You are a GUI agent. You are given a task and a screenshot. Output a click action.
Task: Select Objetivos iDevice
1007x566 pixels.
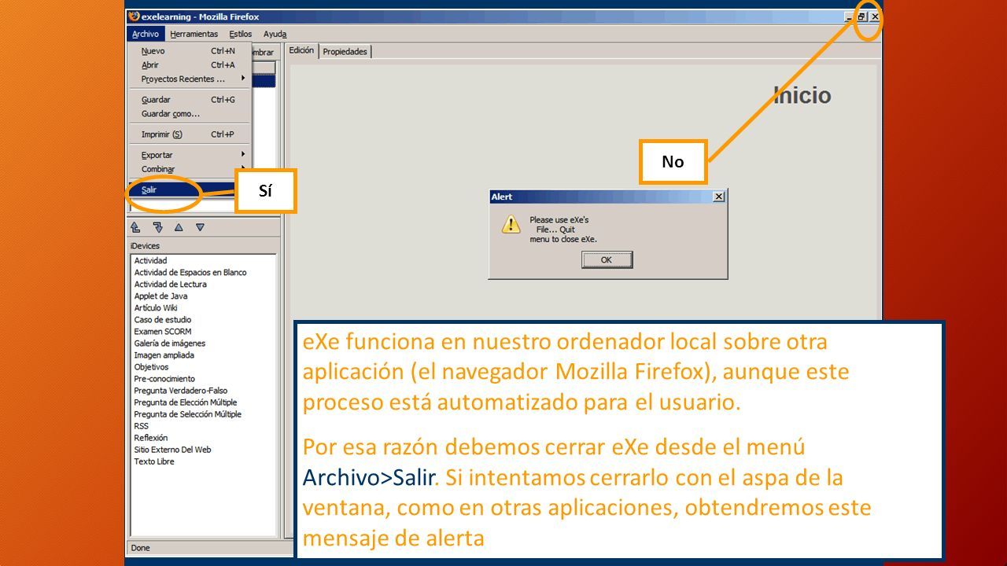pyautogui.click(x=151, y=367)
